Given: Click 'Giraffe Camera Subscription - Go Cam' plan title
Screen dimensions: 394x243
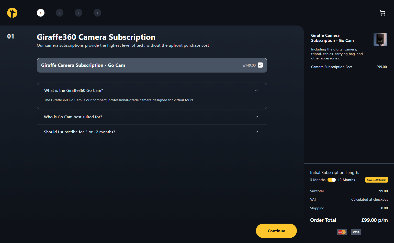Looking at the screenshot, I should 83,65.
